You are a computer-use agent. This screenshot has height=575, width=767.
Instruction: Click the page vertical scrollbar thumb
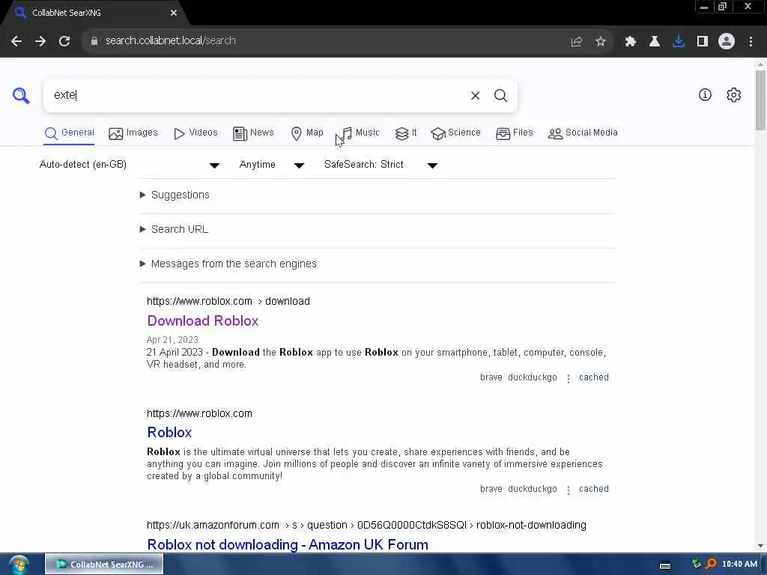760,100
